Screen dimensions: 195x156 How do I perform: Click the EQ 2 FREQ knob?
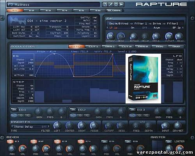[x=109, y=111]
